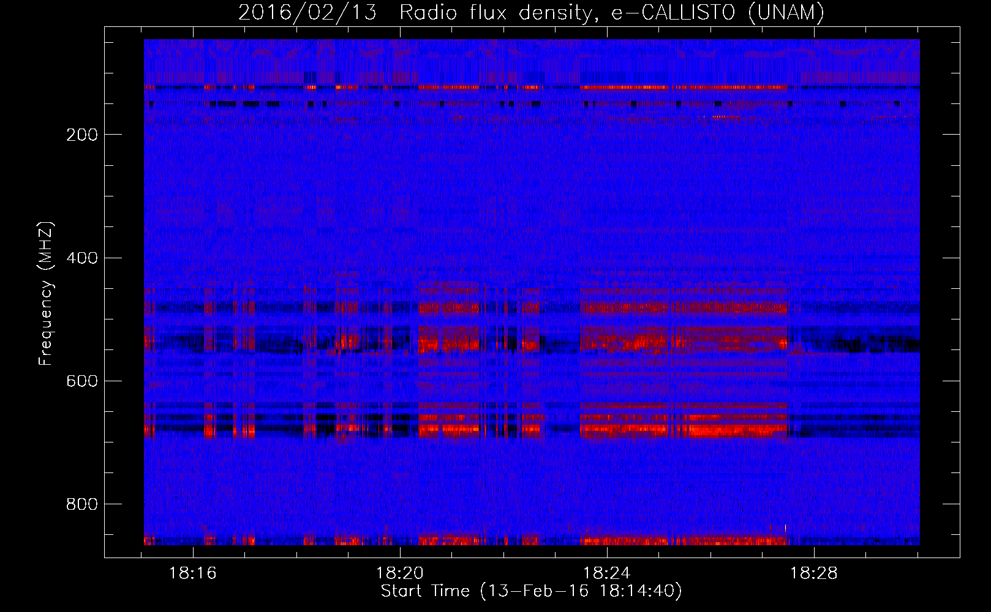Click the 600 frequency tick label
The image size is (991, 612).
[x=82, y=381]
